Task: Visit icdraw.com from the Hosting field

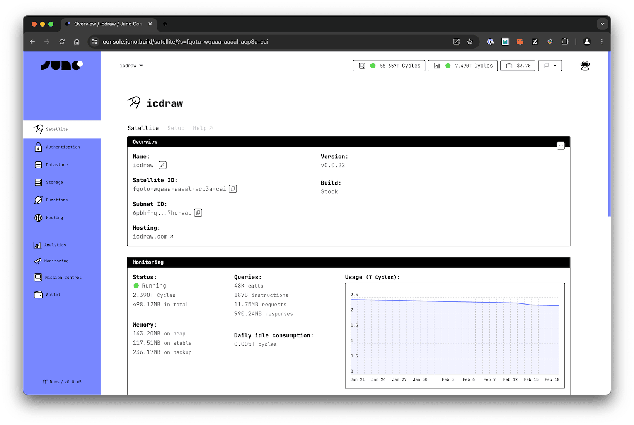Action: coord(153,236)
